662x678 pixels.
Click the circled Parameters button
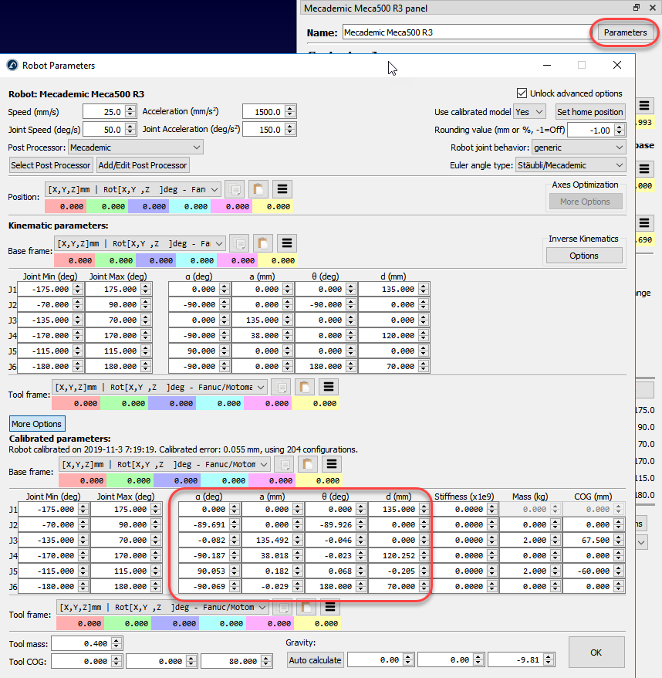[626, 32]
